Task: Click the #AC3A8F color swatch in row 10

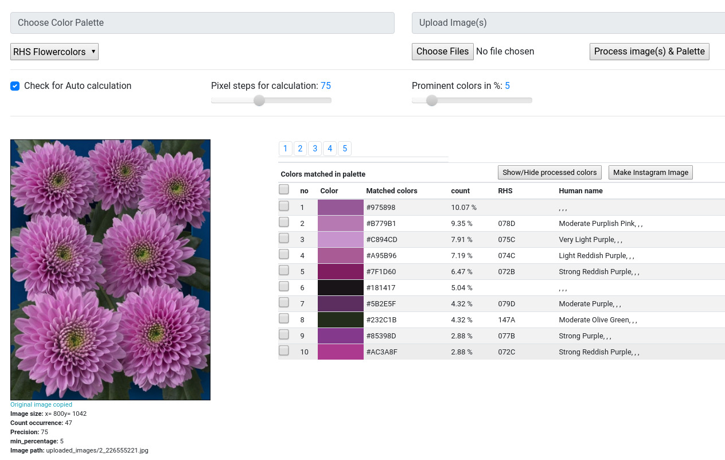Action: pyautogui.click(x=340, y=352)
